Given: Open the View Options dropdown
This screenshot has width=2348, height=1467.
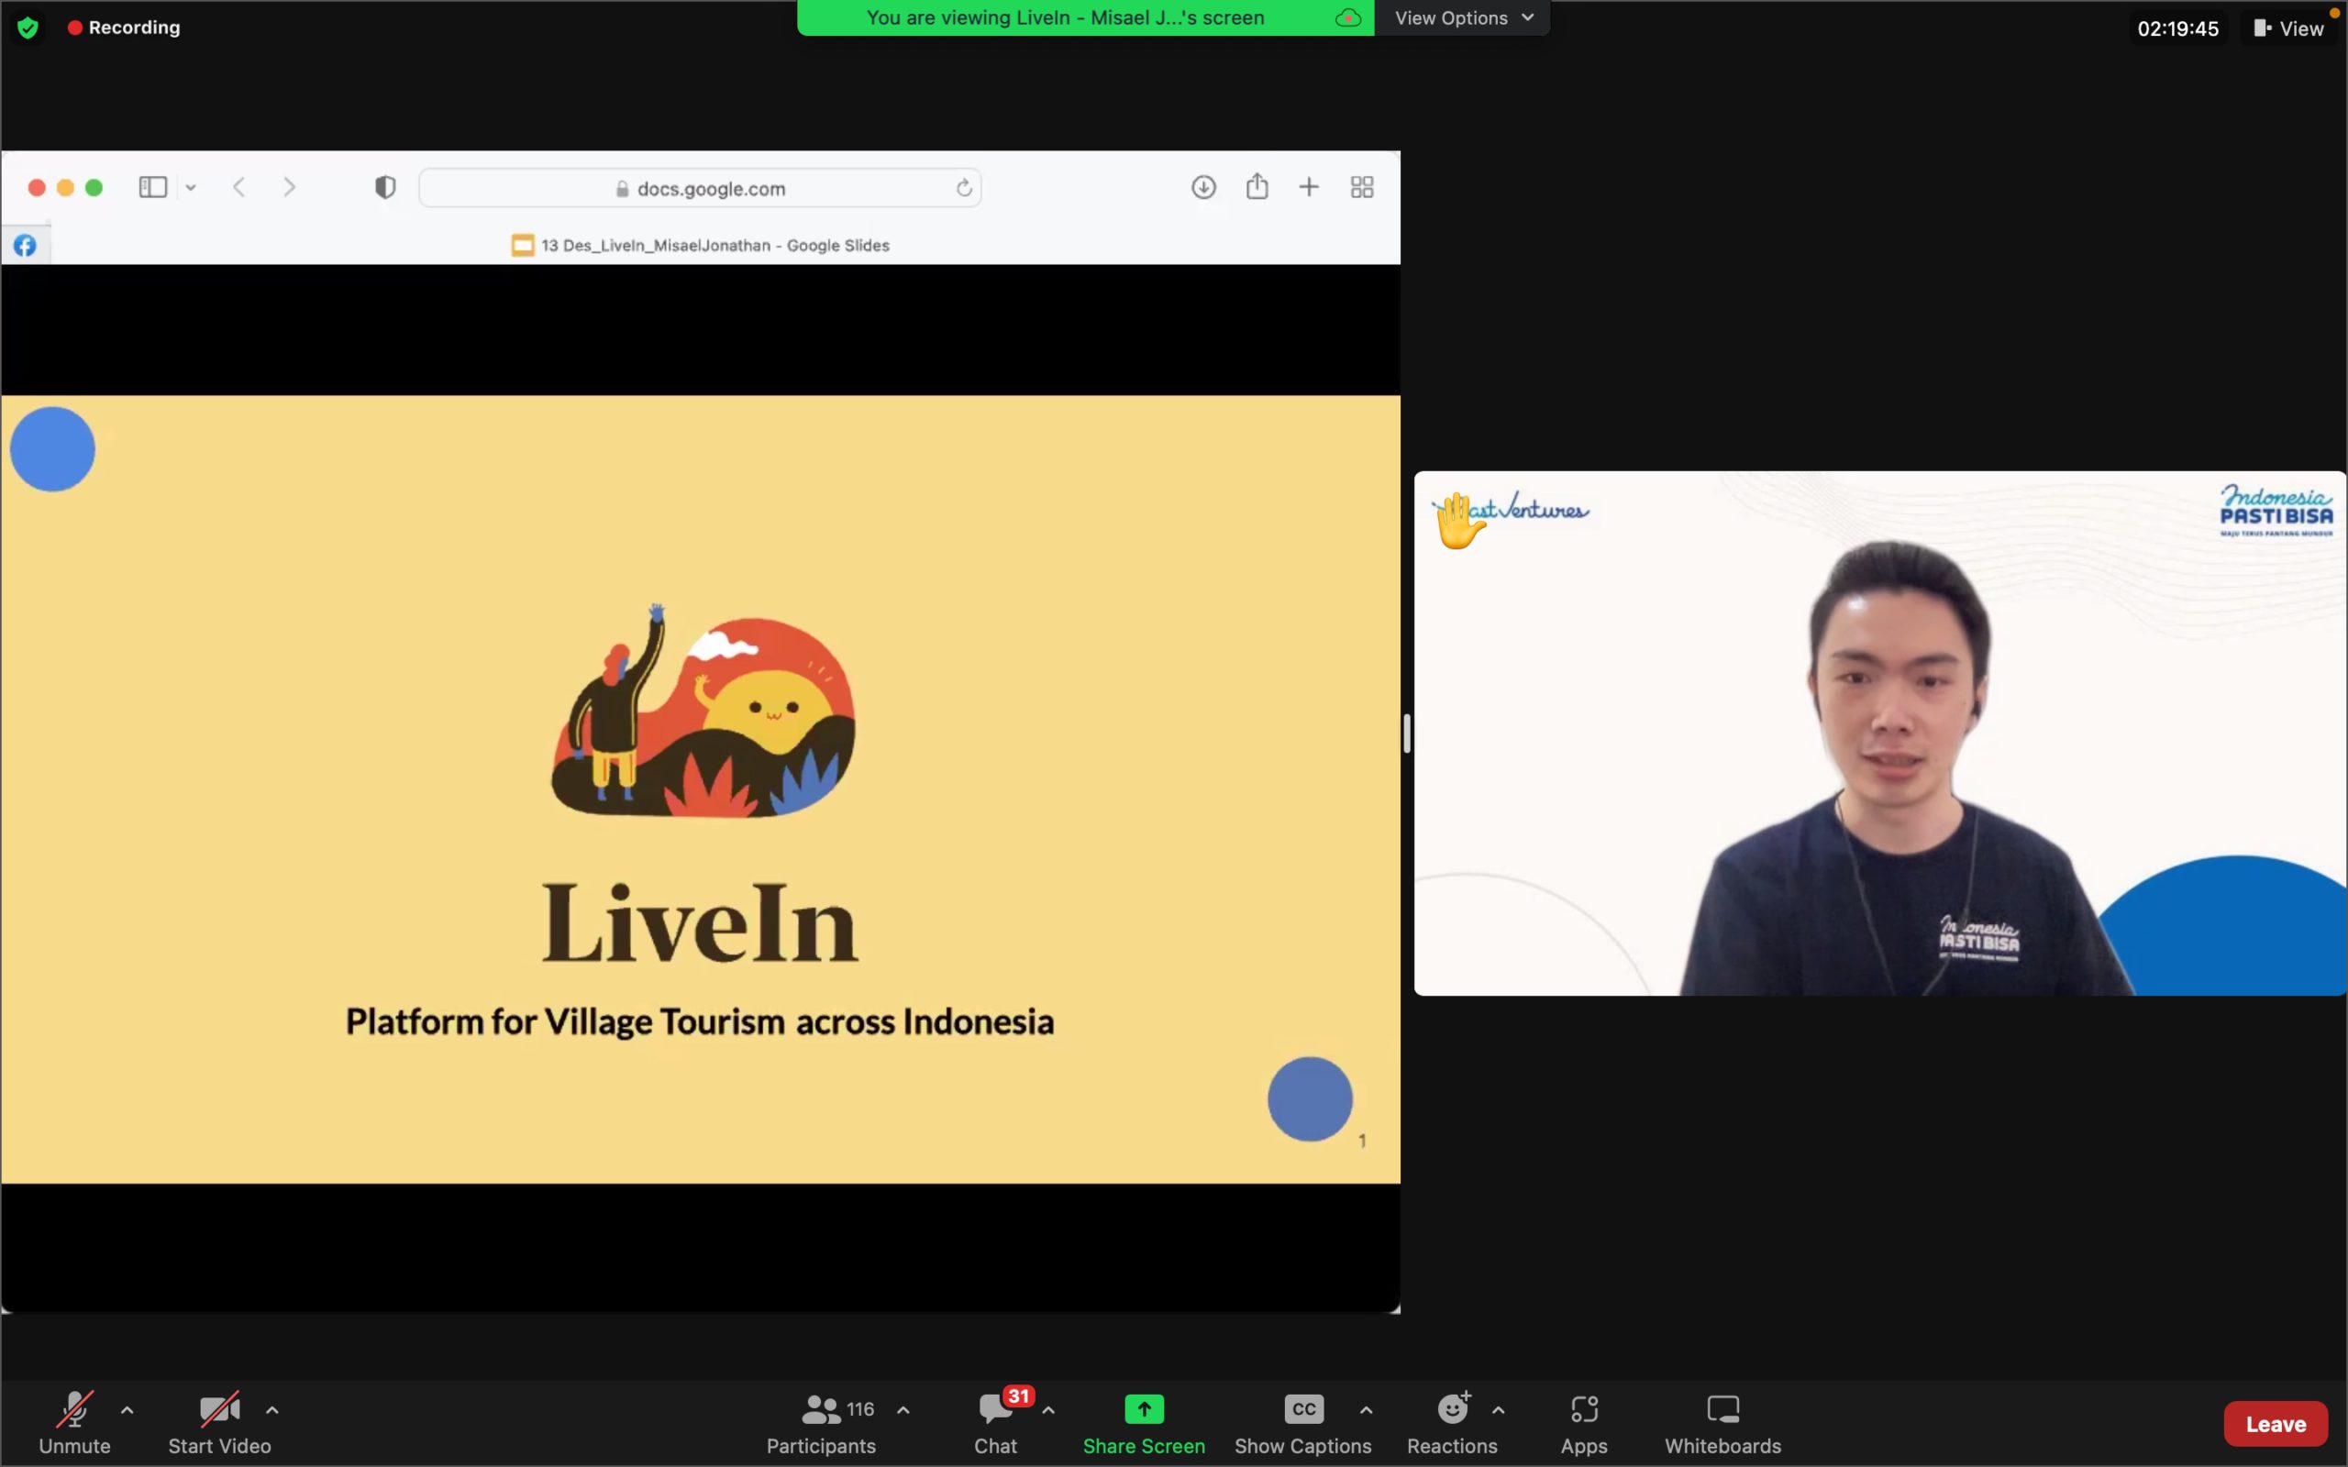Looking at the screenshot, I should (1463, 17).
